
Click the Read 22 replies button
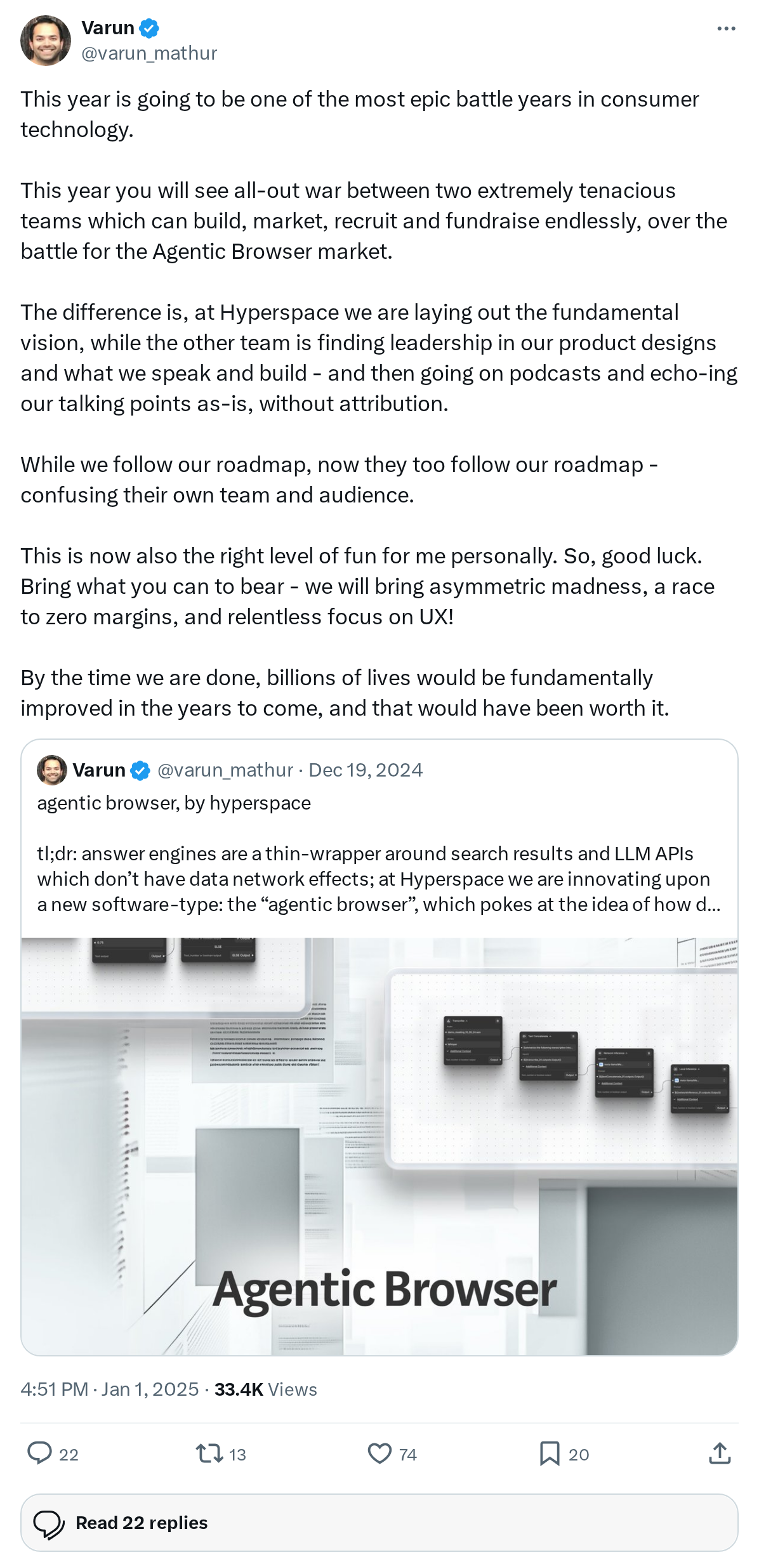click(379, 1523)
